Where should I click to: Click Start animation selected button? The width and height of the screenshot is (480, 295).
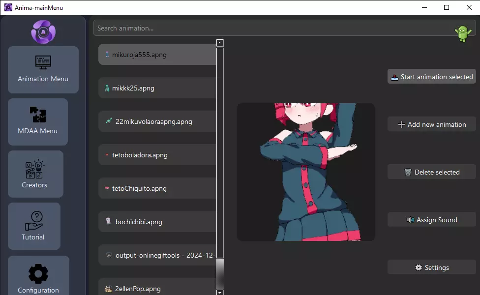(x=432, y=77)
